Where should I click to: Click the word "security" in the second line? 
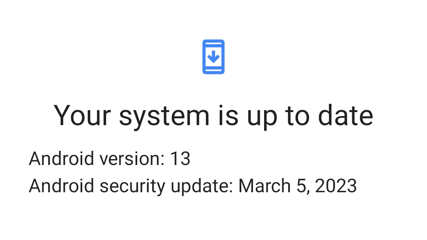(132, 186)
